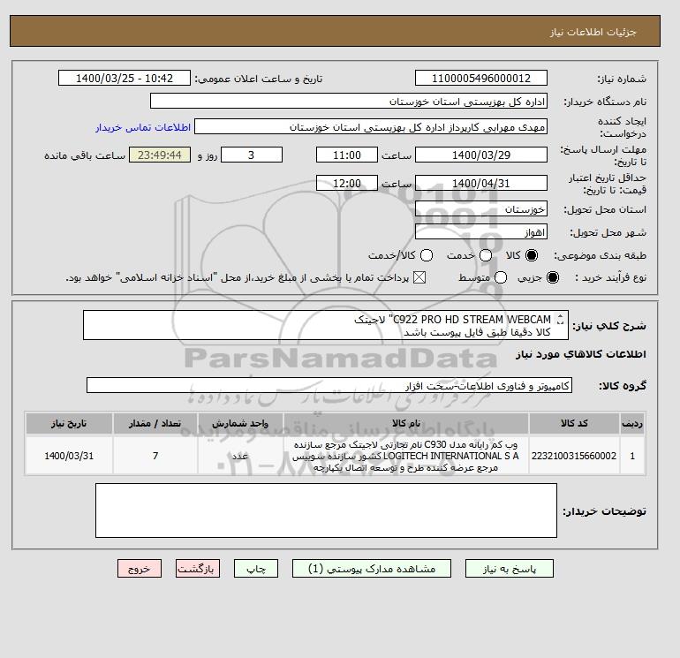This screenshot has width=680, height=658.
Task: Click the unit cell عدد
Action: [x=240, y=456]
